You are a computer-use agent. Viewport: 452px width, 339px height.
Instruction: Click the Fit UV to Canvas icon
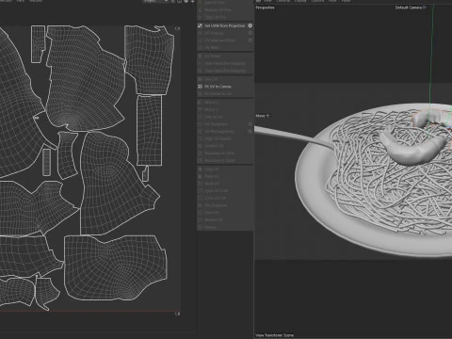coord(200,87)
